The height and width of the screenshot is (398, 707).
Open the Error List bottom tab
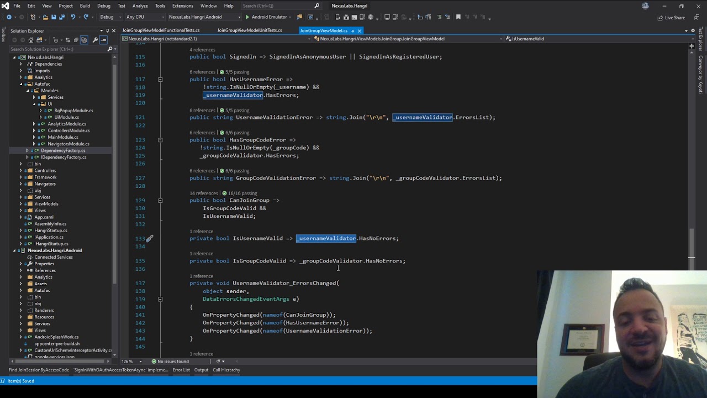point(181,370)
